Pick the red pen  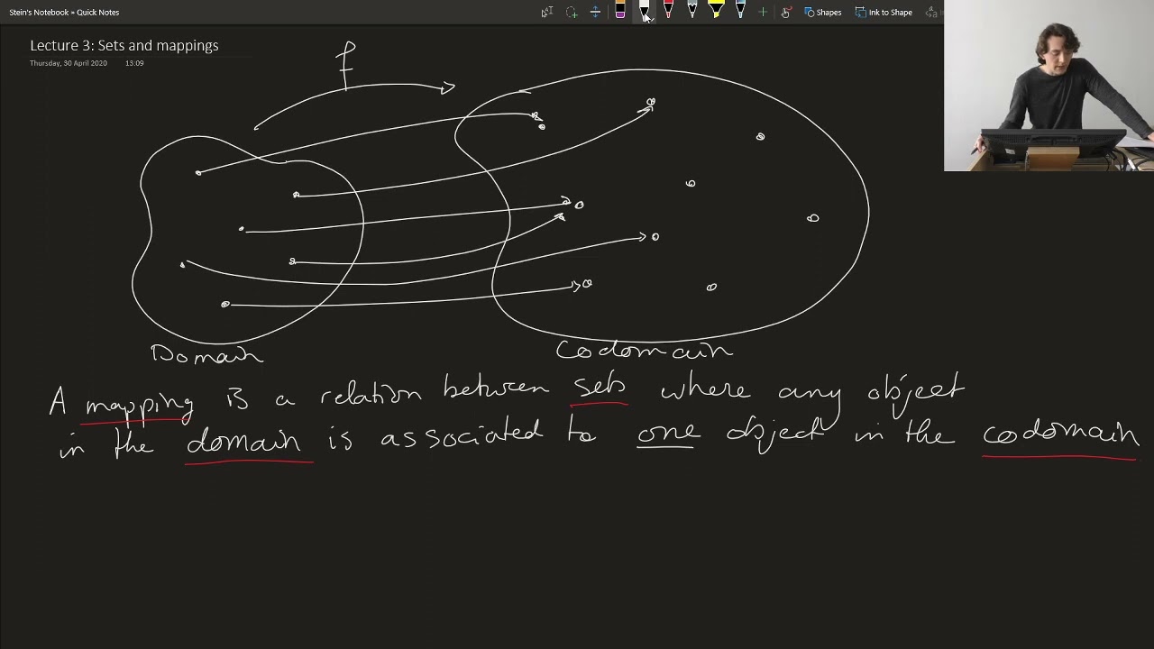coord(668,11)
